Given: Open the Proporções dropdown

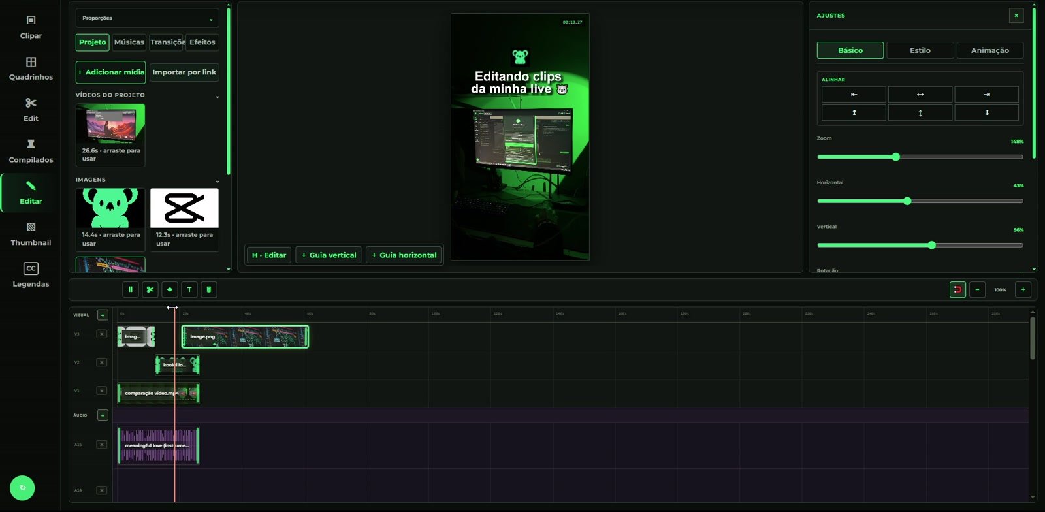Looking at the screenshot, I should coord(147,18).
